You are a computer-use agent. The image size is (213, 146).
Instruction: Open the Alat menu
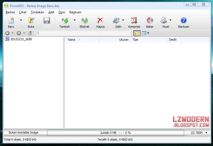51,12
